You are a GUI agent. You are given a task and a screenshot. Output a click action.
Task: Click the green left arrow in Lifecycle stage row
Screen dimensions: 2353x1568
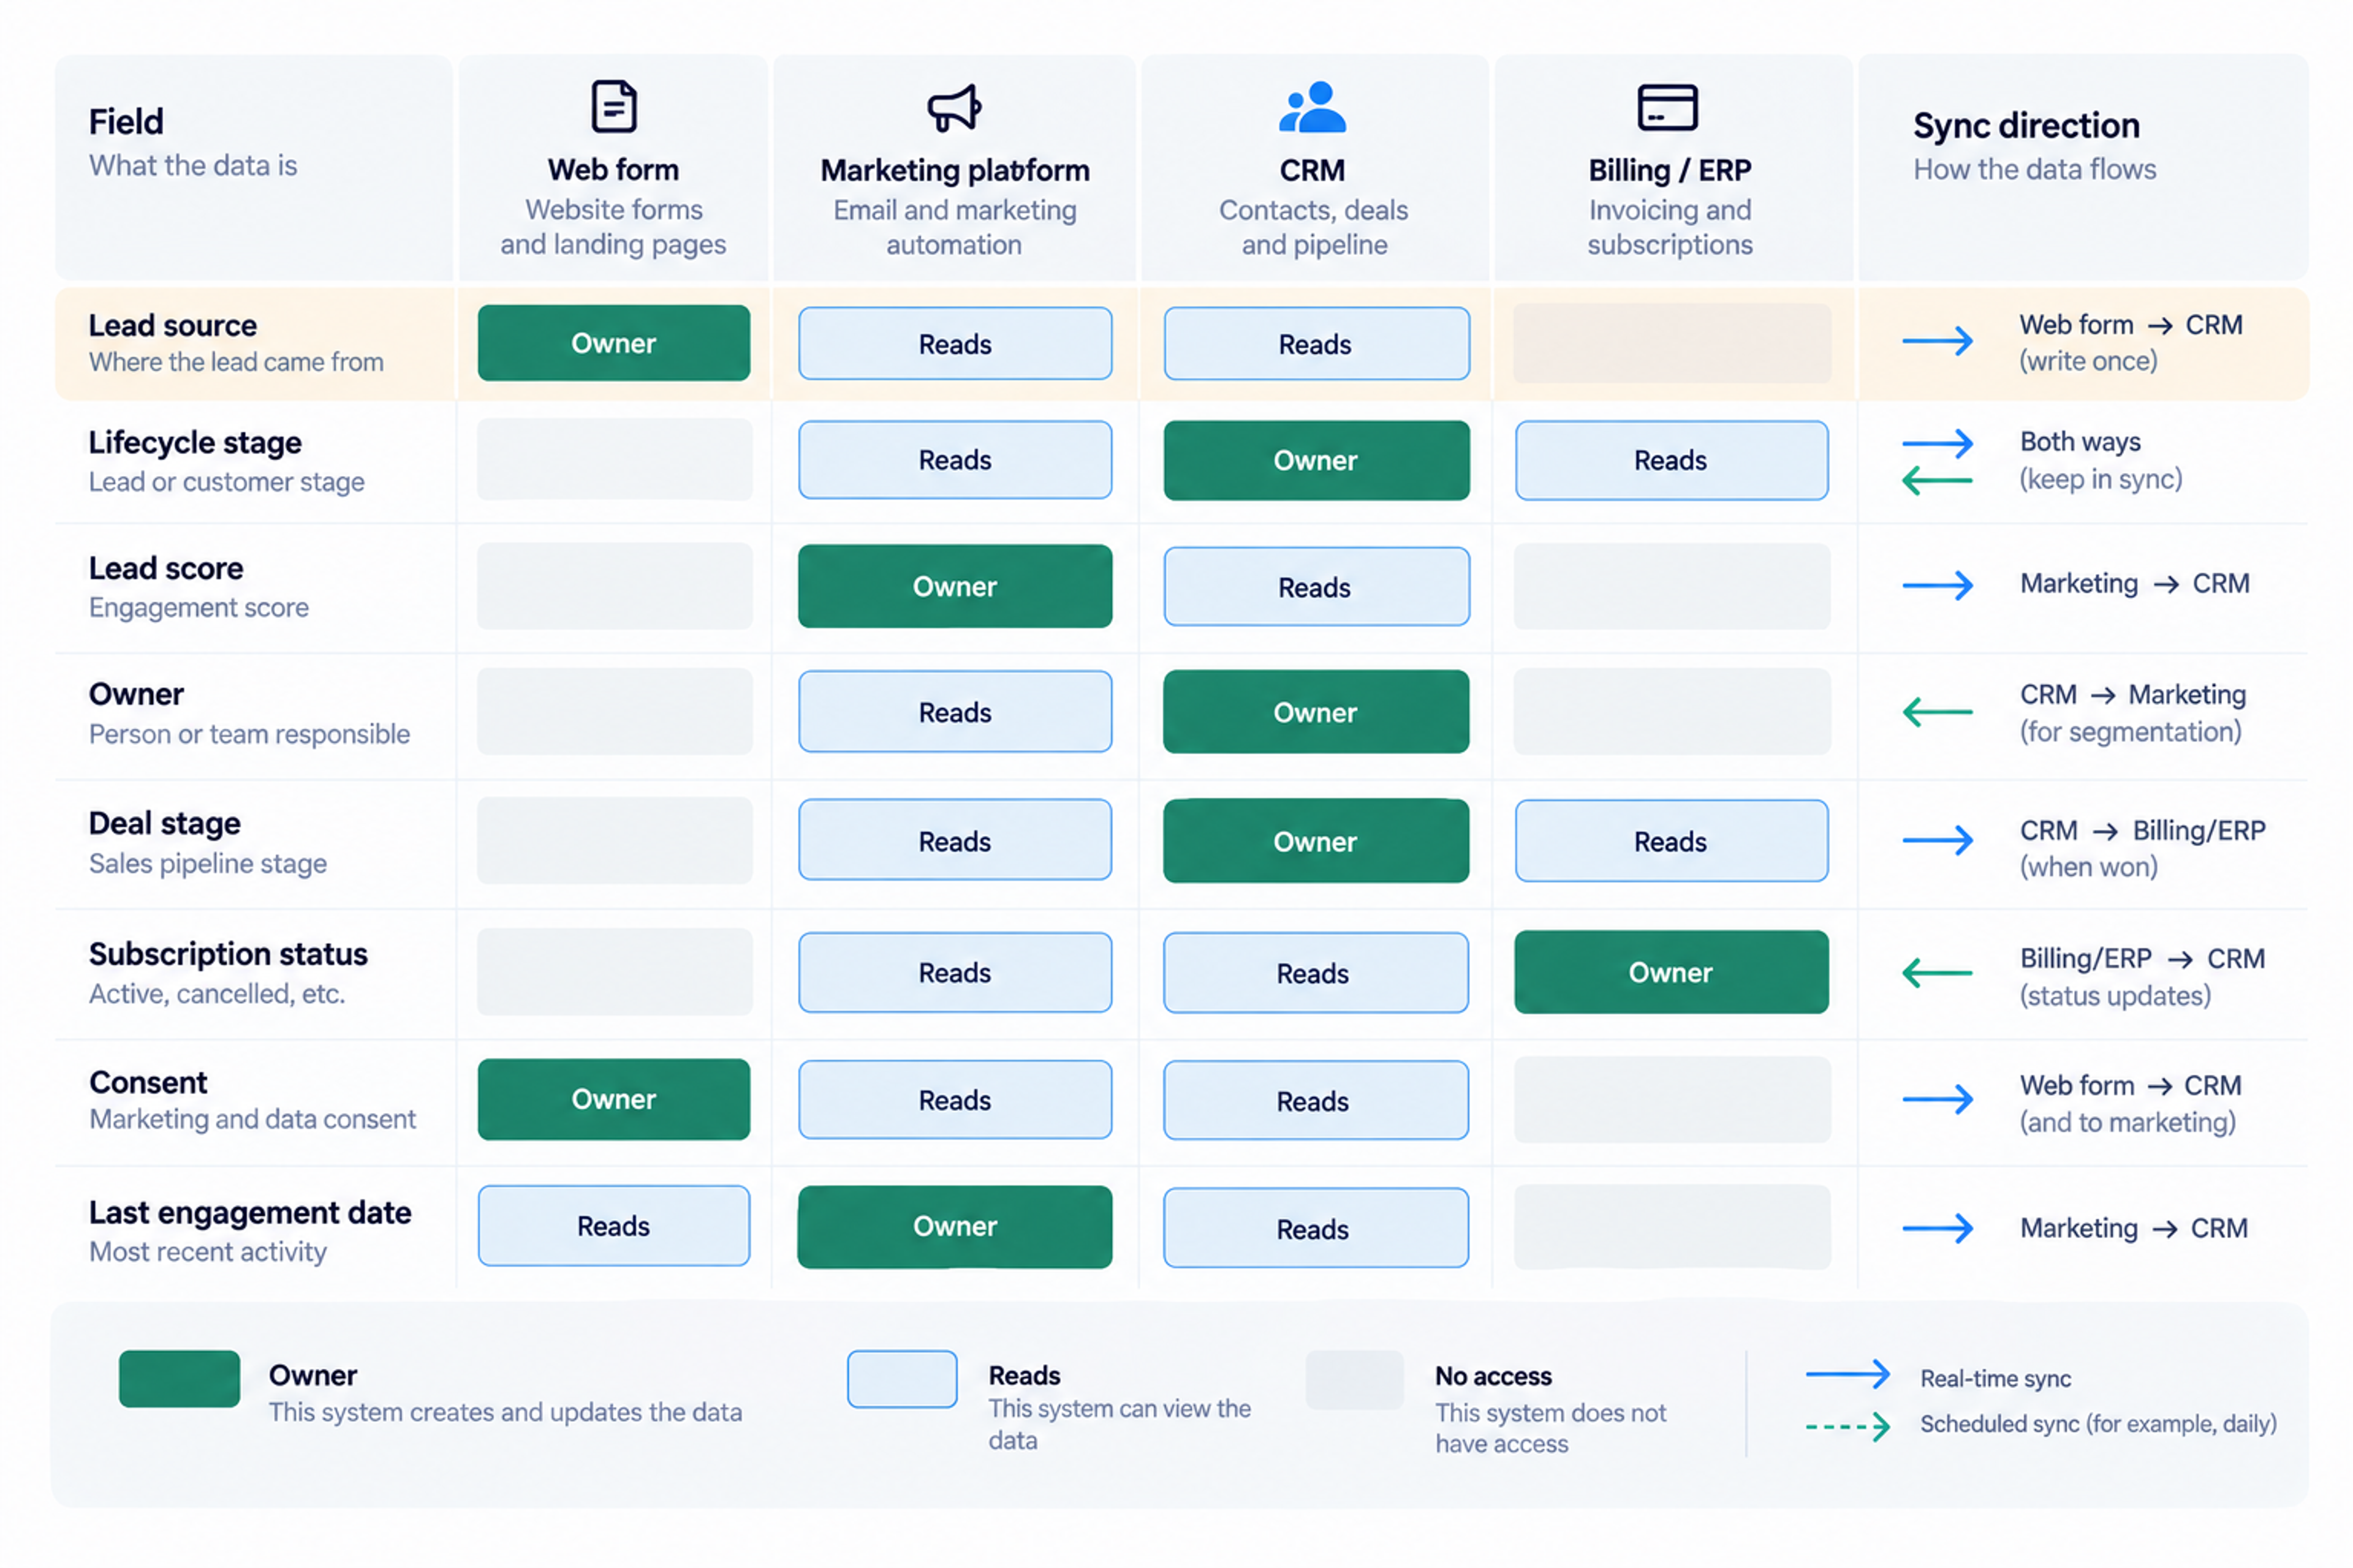click(x=1938, y=481)
